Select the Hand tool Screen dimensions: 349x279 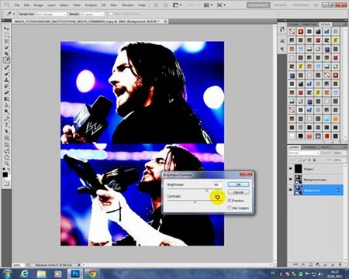click(6, 158)
